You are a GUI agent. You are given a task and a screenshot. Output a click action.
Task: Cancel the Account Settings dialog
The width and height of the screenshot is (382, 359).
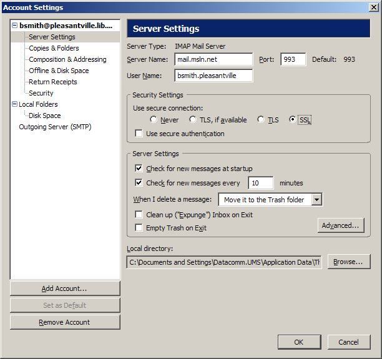point(349,342)
